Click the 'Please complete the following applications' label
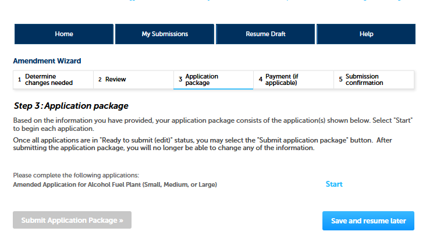 (x=76, y=175)
